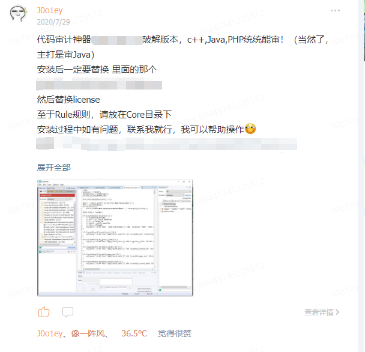This screenshot has height=352, width=365.
Task: Like the post with thumbs-up icon
Action: (x=44, y=312)
